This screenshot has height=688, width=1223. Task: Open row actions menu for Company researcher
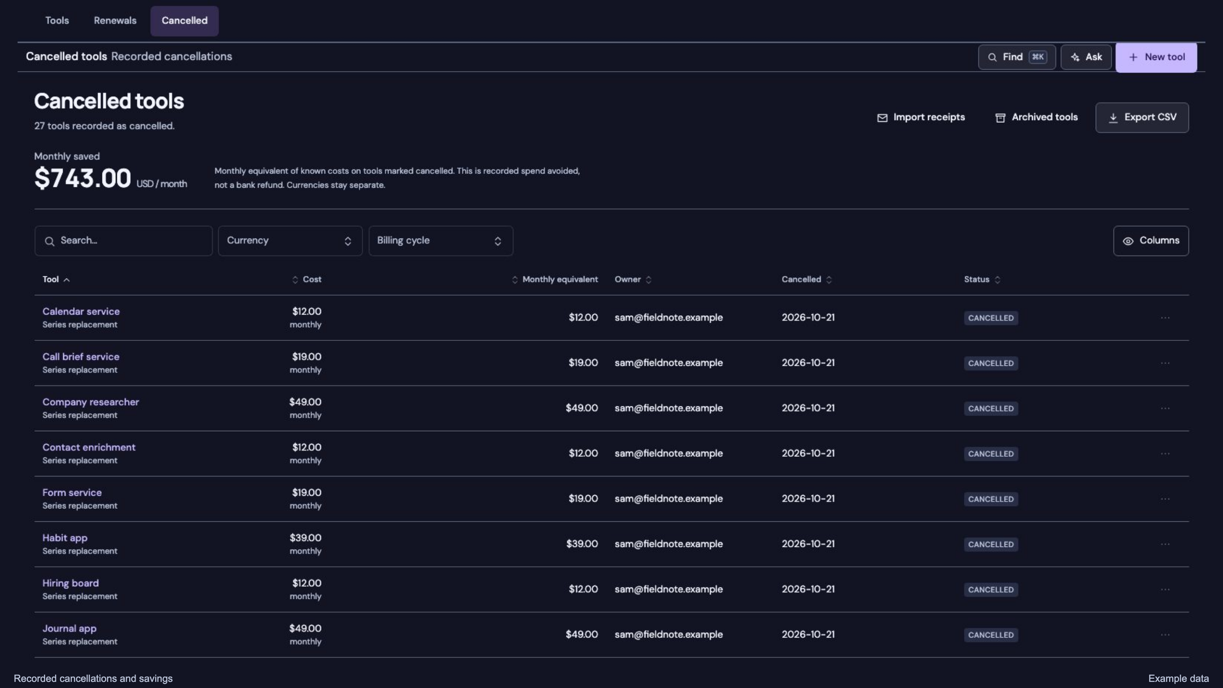[1165, 408]
